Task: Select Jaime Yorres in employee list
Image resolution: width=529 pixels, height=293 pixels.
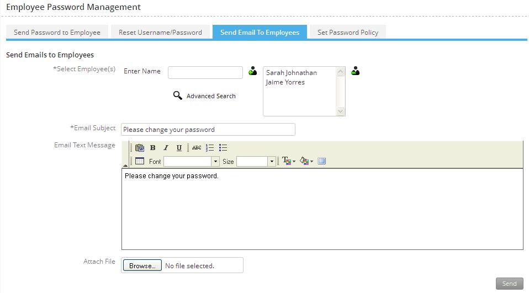Action: click(x=285, y=82)
